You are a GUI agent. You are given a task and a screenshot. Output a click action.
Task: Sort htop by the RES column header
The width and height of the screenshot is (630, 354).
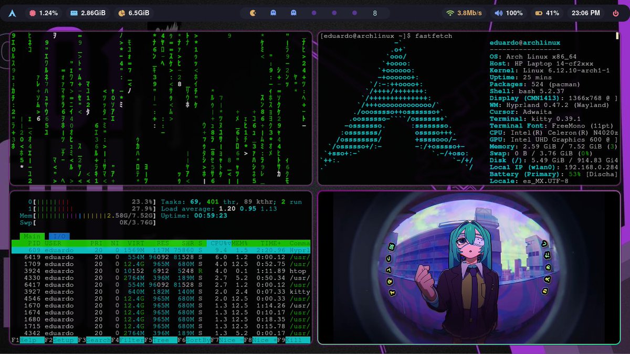162,243
